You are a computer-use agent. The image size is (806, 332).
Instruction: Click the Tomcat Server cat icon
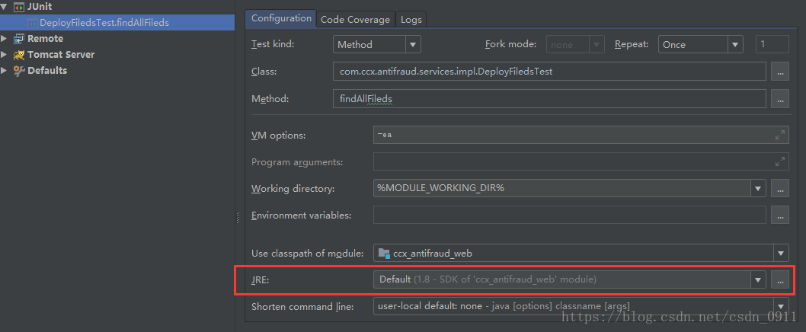pyautogui.click(x=19, y=55)
